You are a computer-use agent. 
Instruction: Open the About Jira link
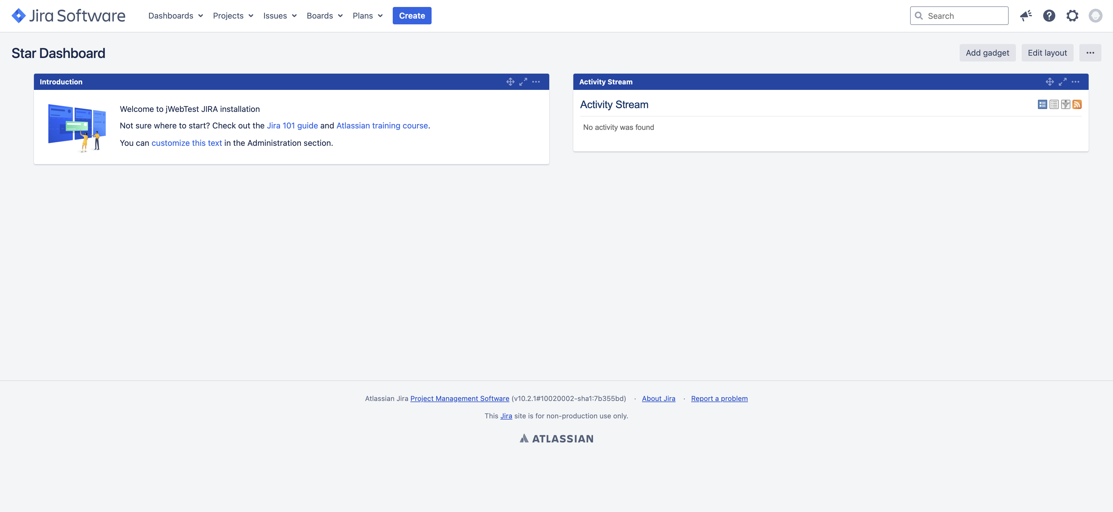click(x=659, y=398)
